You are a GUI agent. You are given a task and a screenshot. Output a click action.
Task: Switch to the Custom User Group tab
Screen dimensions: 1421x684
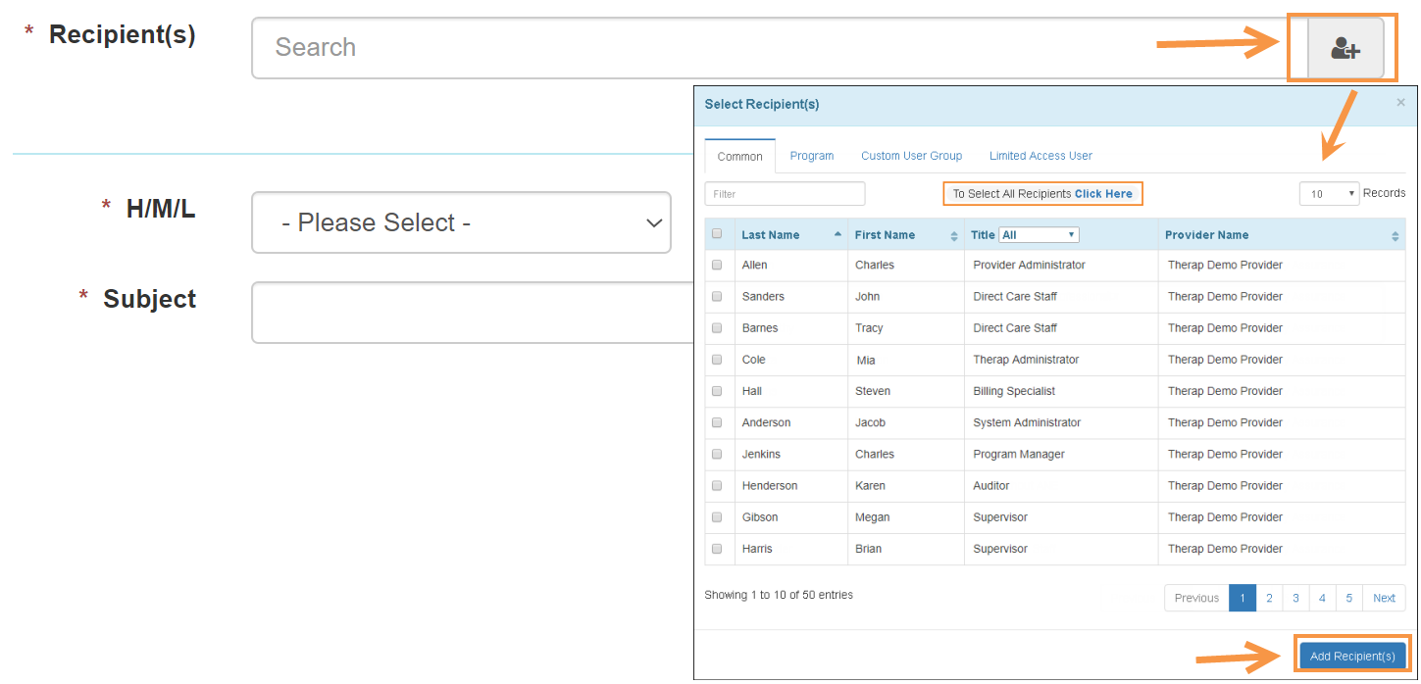[x=911, y=156]
